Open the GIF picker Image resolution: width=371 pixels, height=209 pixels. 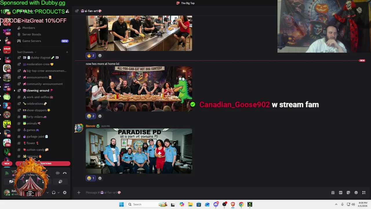pos(341,192)
